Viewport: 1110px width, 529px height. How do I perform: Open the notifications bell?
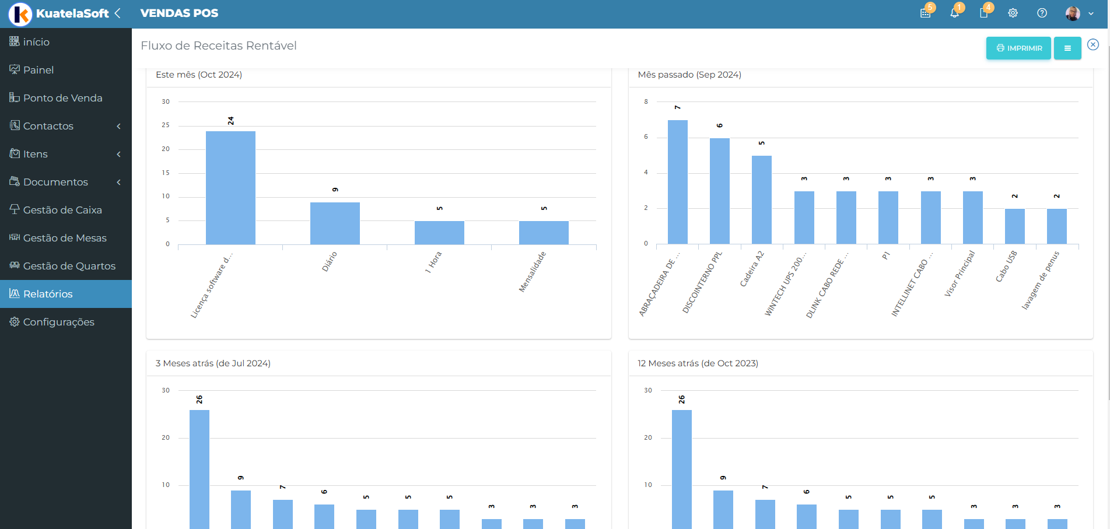pyautogui.click(x=955, y=13)
